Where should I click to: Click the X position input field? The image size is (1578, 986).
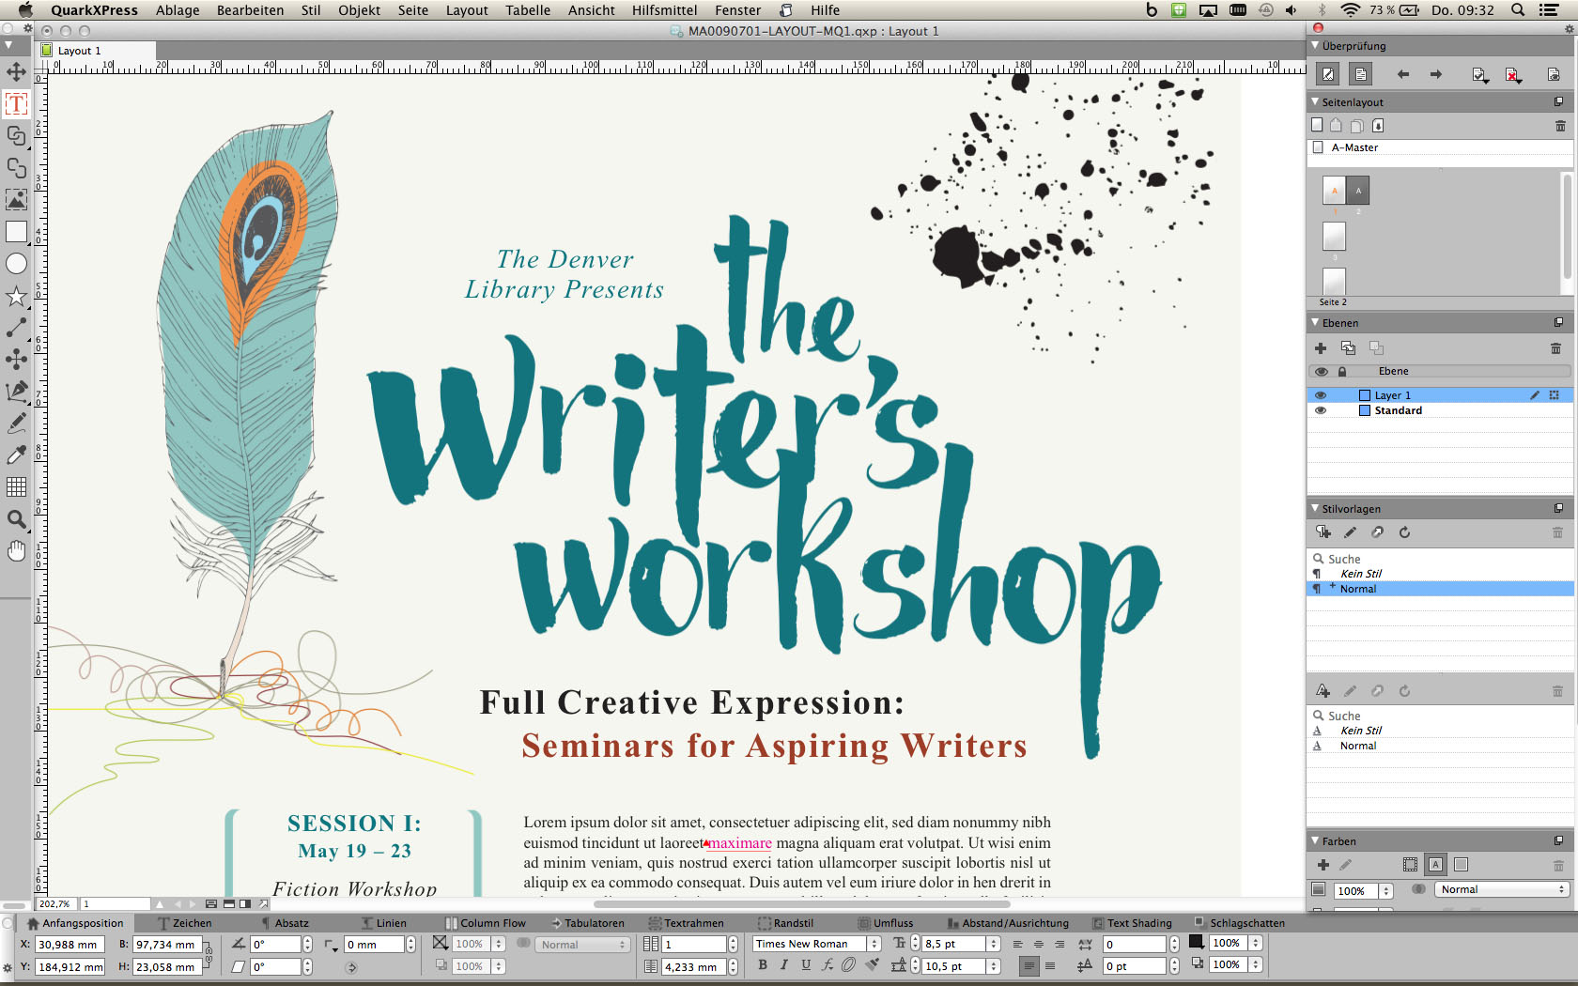pos(70,945)
